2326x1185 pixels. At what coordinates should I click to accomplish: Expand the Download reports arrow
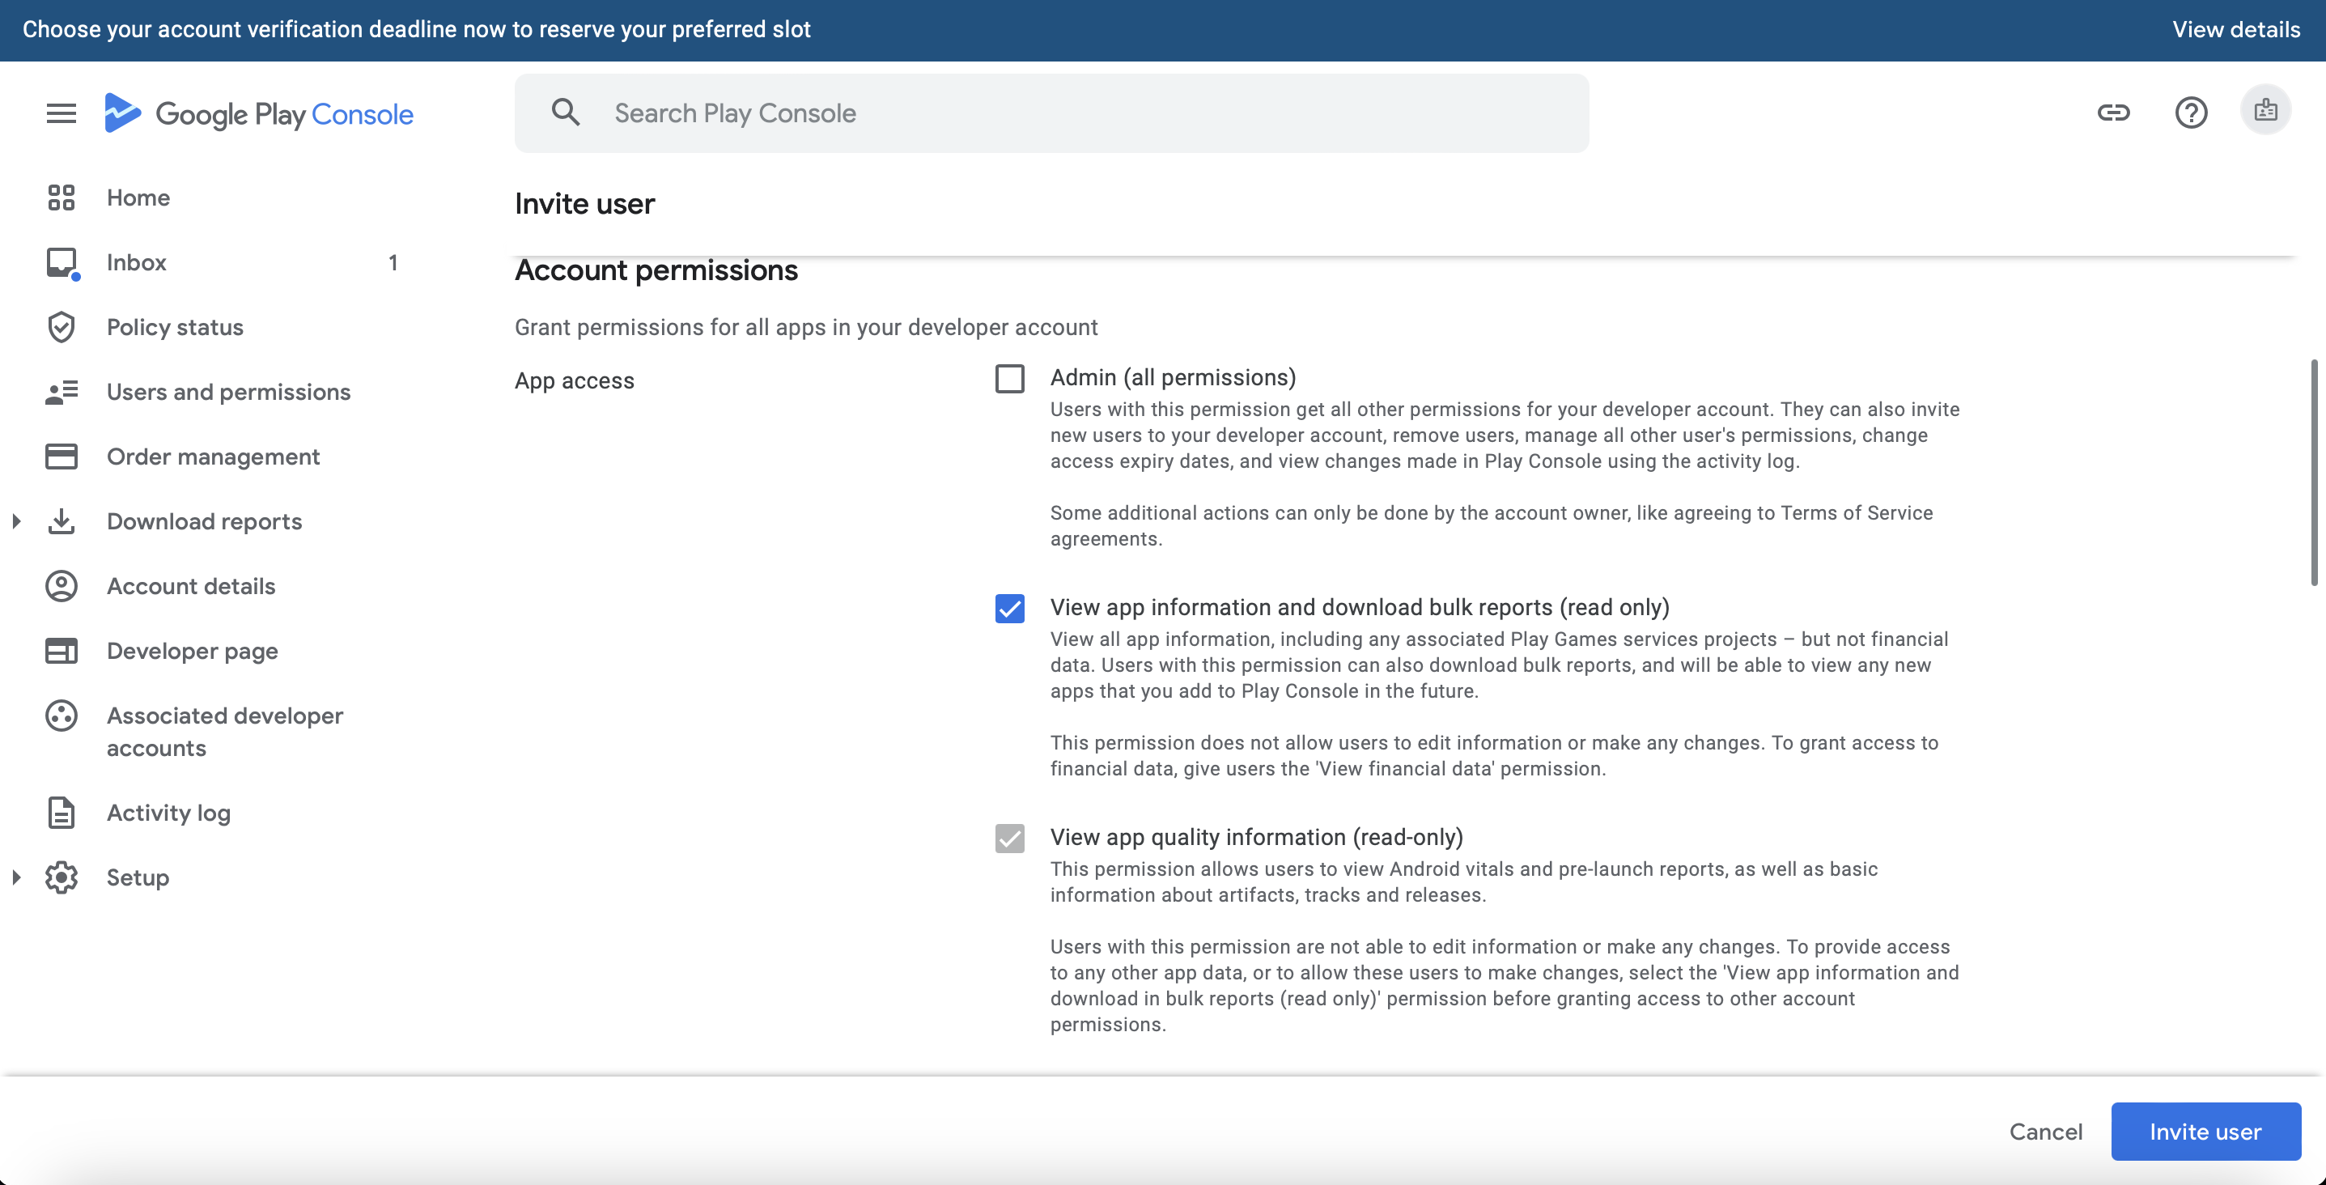point(16,521)
